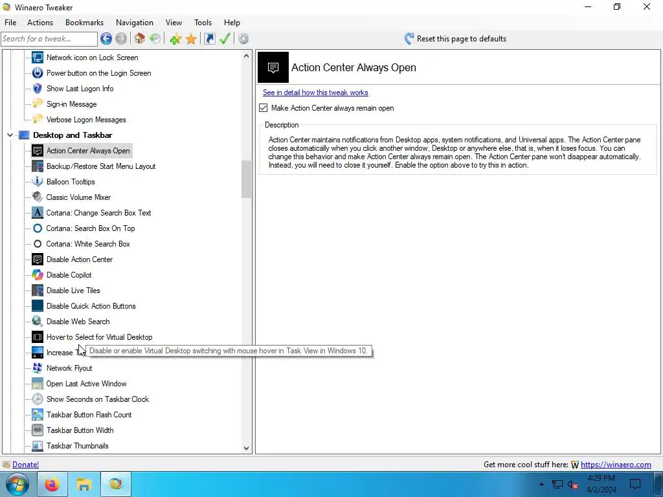This screenshot has width=663, height=497.
Task: Click the Donate! link
Action: point(26,465)
